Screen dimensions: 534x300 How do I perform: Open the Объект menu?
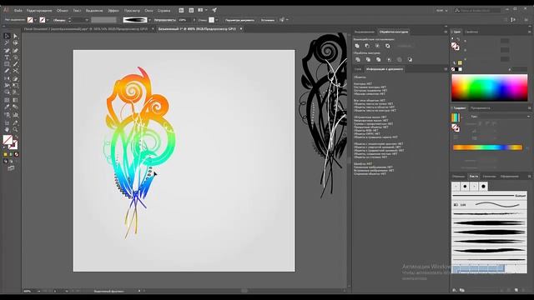point(63,11)
